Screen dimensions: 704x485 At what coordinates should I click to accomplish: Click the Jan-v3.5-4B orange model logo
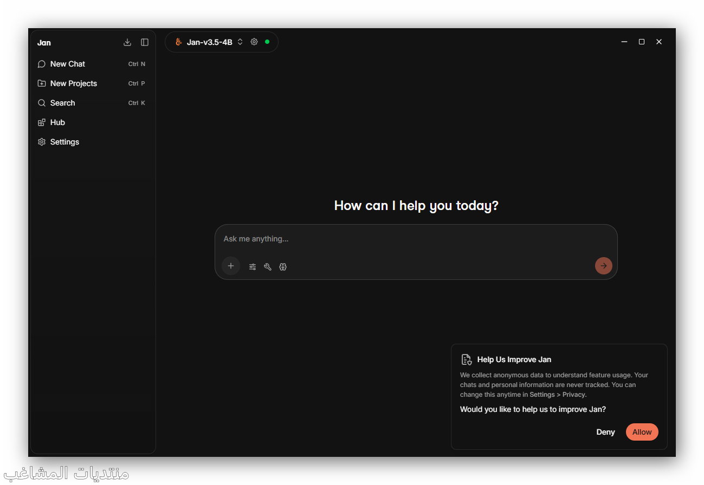[x=179, y=42]
